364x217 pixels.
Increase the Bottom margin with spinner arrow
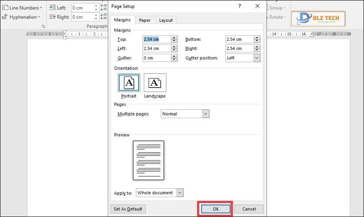click(257, 37)
